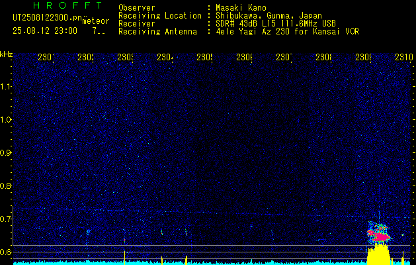416x265 pixels.
Task: Select antenna text 4ele Yagi Az 230
Action: (252, 32)
